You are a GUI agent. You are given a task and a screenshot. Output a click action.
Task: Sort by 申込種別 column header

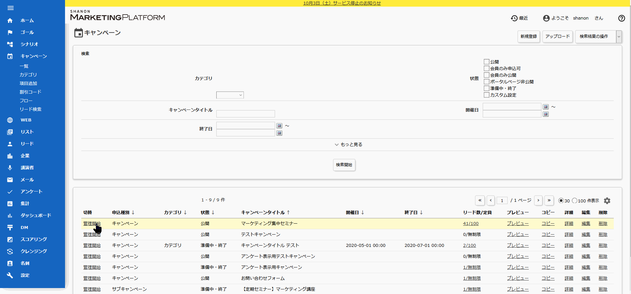pos(123,212)
